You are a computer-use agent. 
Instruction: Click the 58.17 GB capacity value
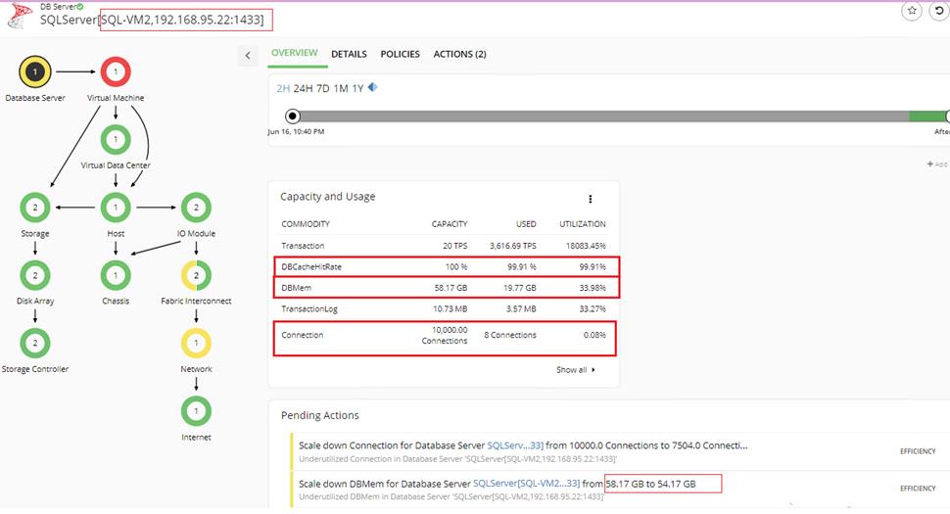[x=451, y=288]
